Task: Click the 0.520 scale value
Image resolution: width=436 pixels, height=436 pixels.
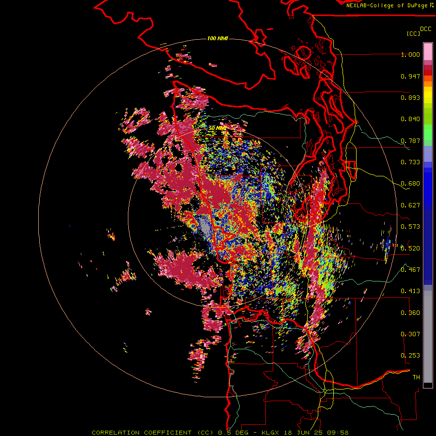Action: [410, 249]
